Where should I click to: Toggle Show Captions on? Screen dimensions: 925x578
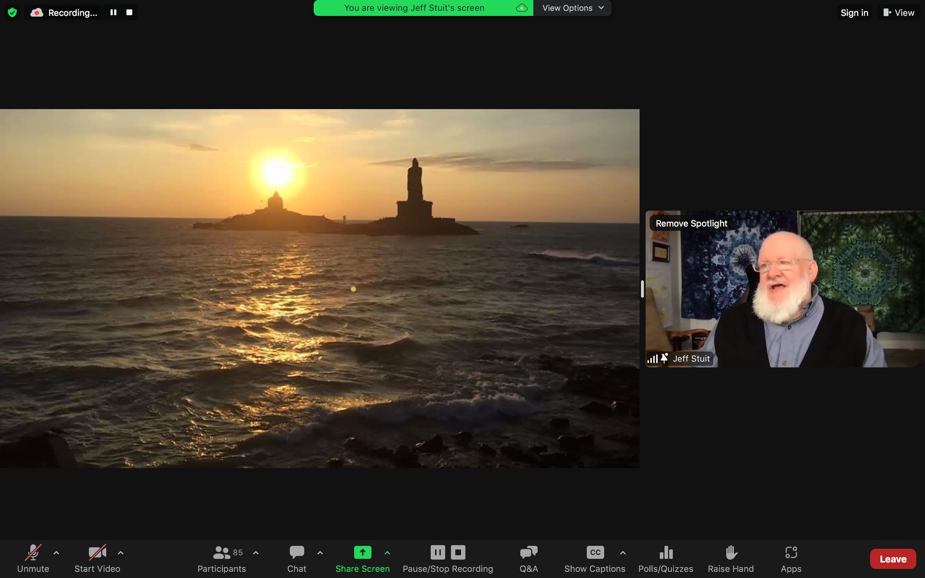pyautogui.click(x=594, y=559)
